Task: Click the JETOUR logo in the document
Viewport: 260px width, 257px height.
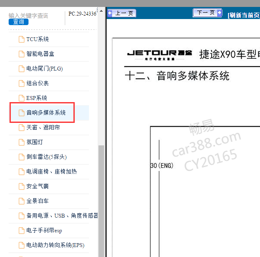Action: tap(159, 55)
